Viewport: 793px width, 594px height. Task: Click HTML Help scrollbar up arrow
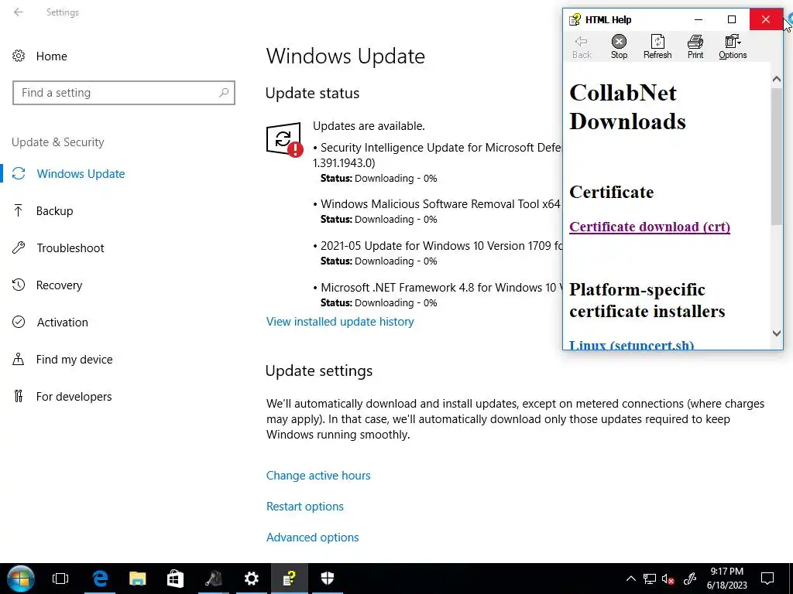[x=777, y=80]
